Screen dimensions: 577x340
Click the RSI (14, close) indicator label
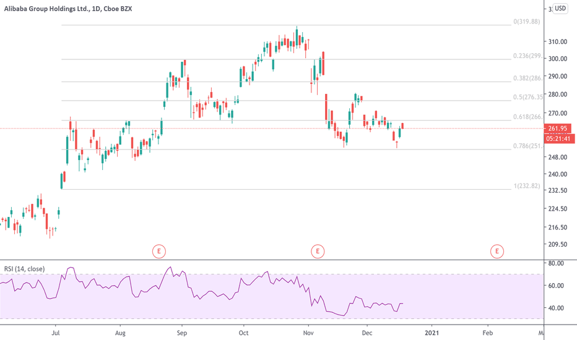pos(24,269)
